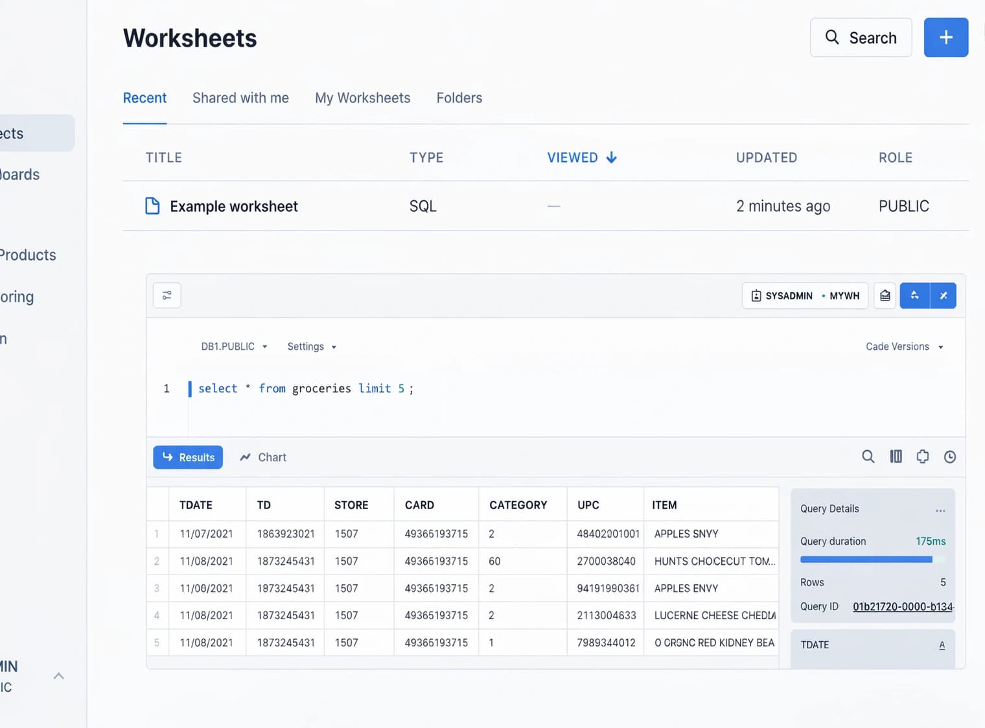The height and width of the screenshot is (728, 985).
Task: Select the Results view button
Action: pyautogui.click(x=188, y=457)
